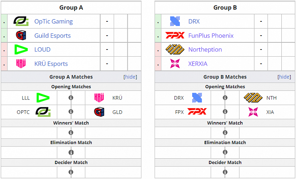The width and height of the screenshot is (296, 179).
Task: Open the OpTic Gaming team link
Action: click(54, 21)
